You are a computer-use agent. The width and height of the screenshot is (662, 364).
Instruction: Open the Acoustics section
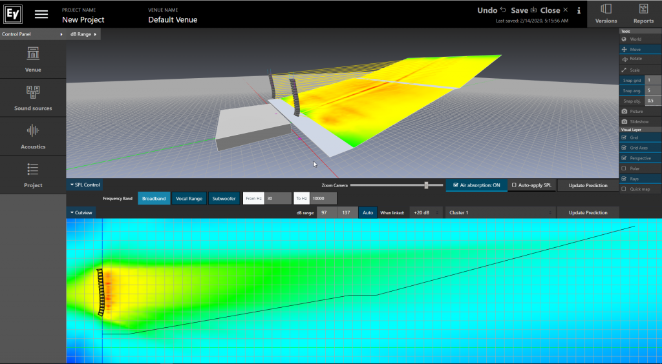33,136
